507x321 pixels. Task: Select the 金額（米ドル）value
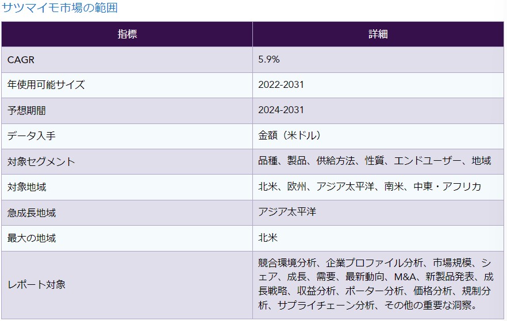coord(290,136)
